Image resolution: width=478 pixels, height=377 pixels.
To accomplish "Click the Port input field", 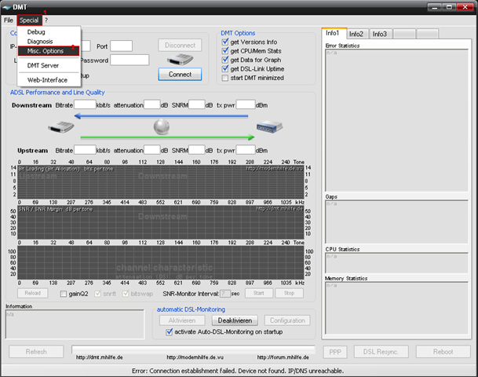I will [x=122, y=46].
